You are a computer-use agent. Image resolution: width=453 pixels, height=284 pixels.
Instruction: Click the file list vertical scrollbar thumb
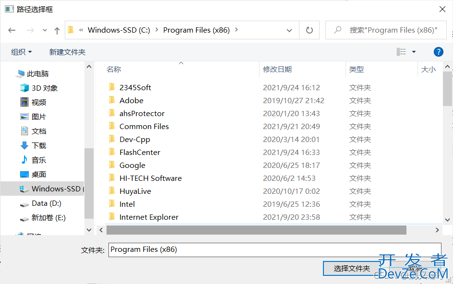(x=448, y=89)
